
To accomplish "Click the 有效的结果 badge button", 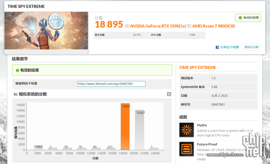I will pos(248,18).
